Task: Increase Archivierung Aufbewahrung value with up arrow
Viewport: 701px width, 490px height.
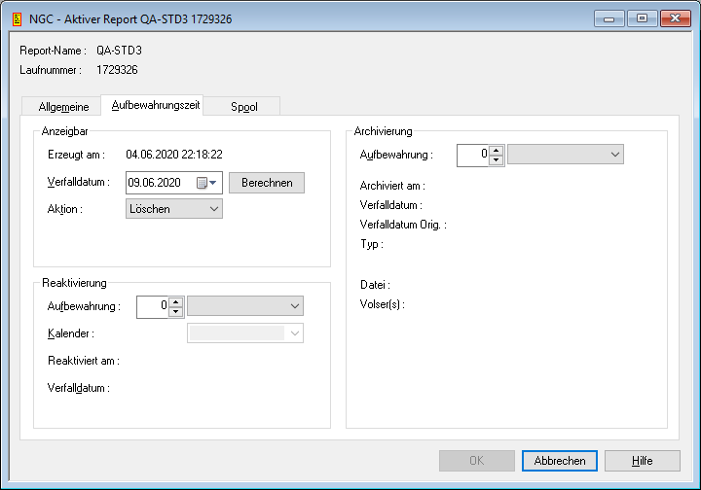Action: pos(497,150)
